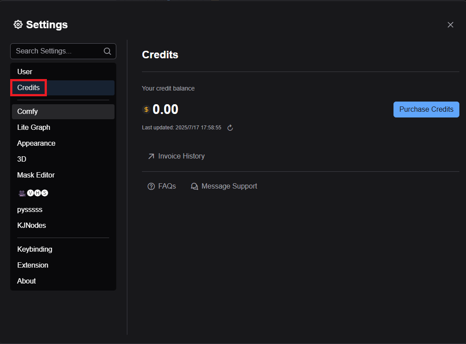Viewport: 466px width, 344px height.
Task: Click the magnifier icon in search bar
Action: click(107, 51)
